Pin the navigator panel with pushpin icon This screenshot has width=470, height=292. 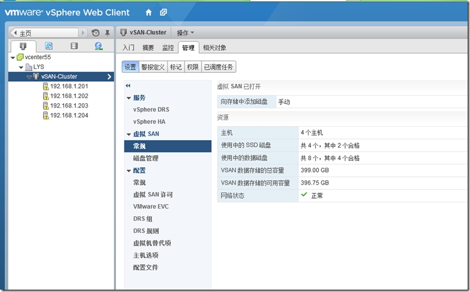(x=107, y=33)
